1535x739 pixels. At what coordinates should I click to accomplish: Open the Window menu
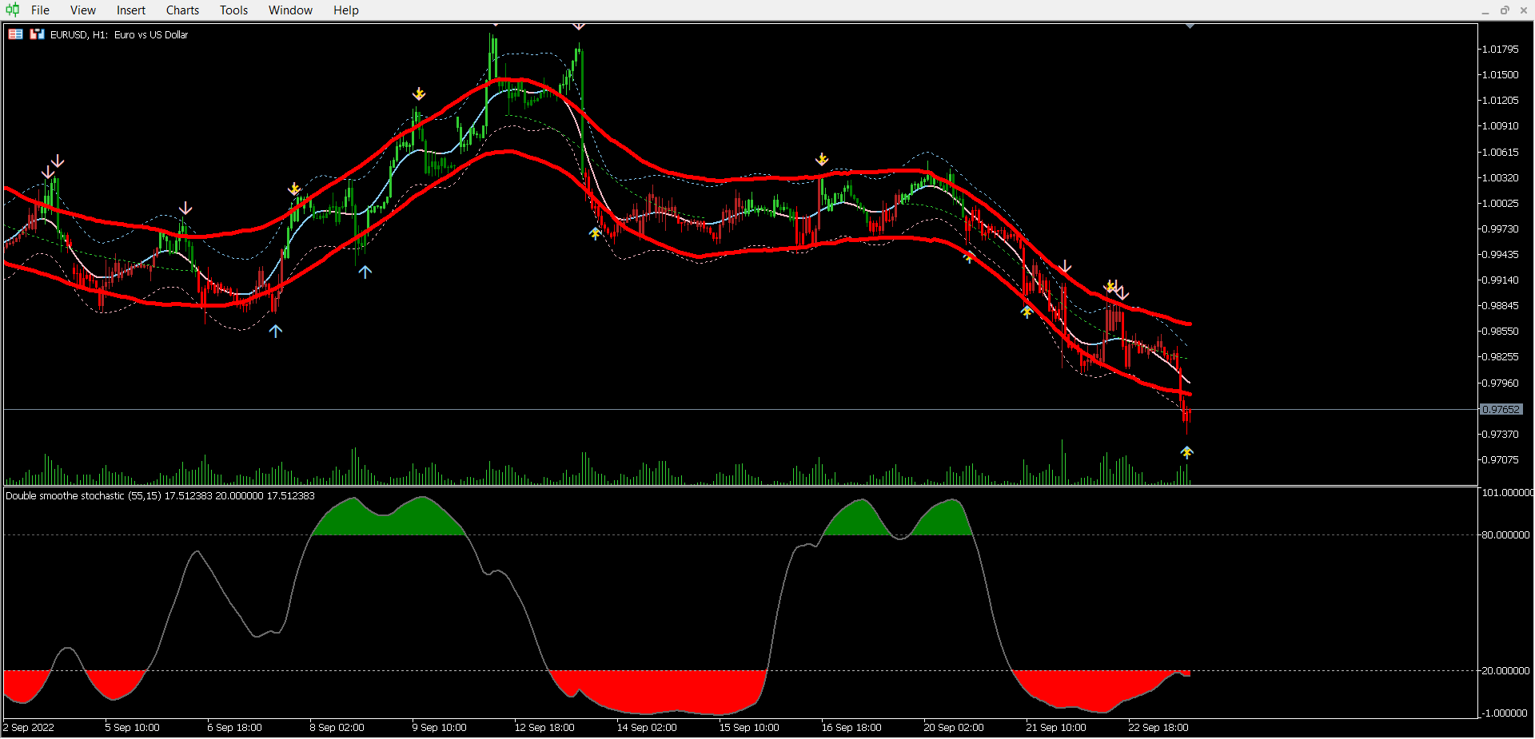pos(290,10)
